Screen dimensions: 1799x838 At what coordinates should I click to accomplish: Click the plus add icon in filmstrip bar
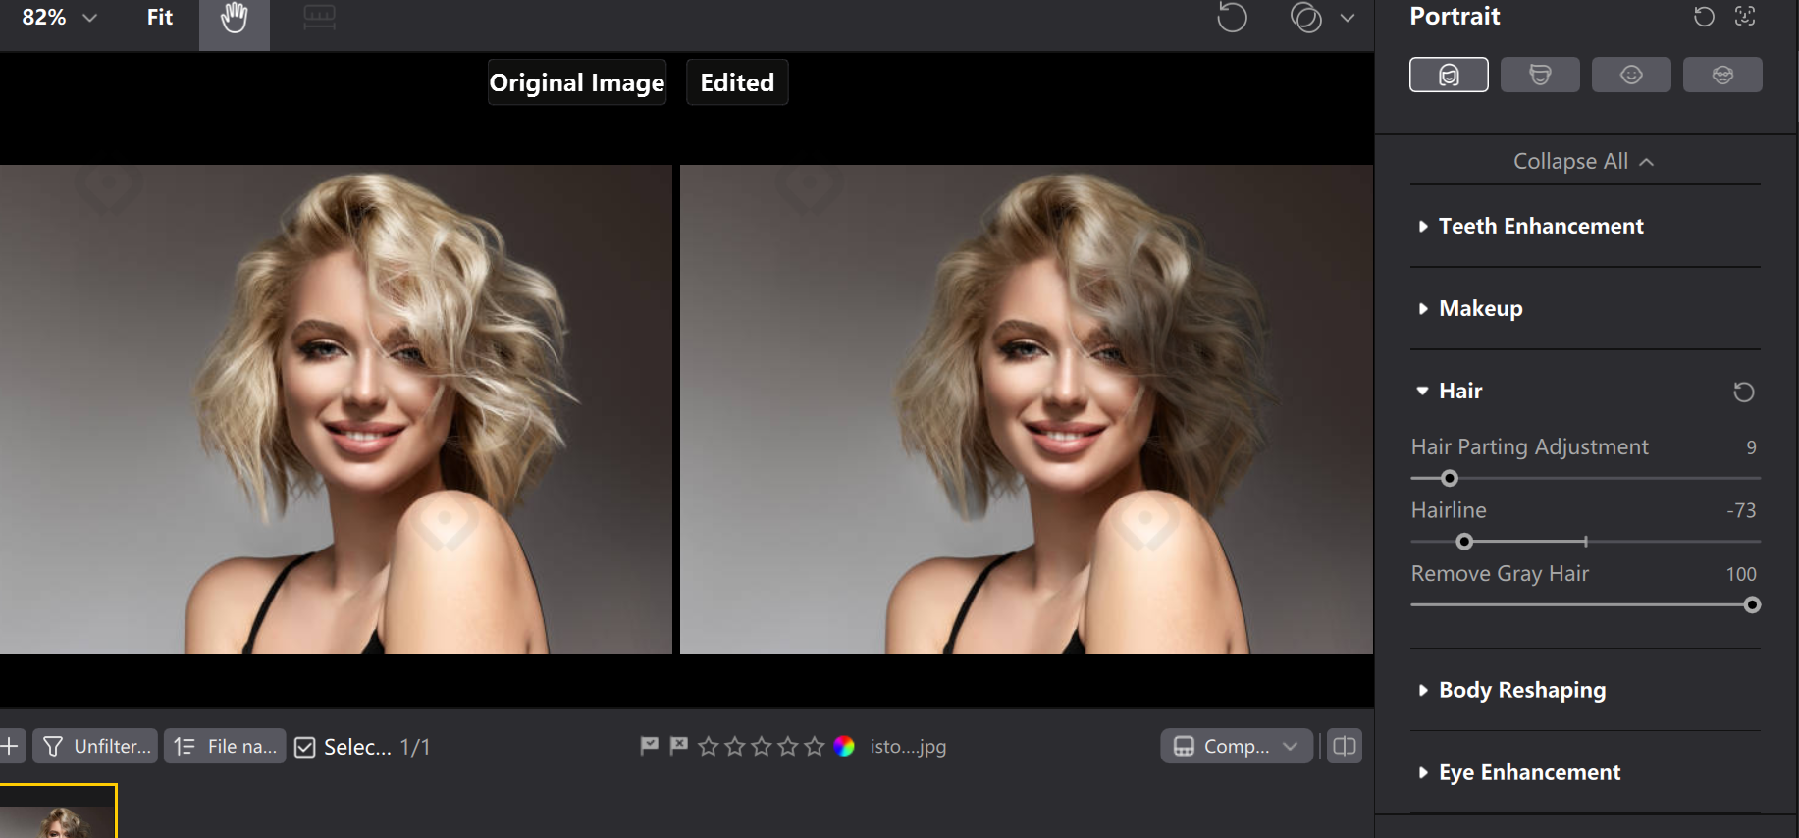[9, 746]
